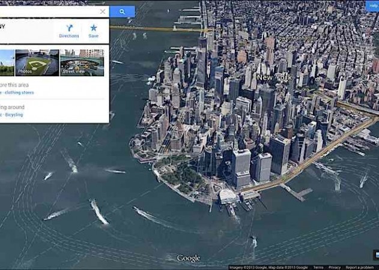Open the Privacy link in the footer
This screenshot has width=379, height=270.
[x=335, y=268]
